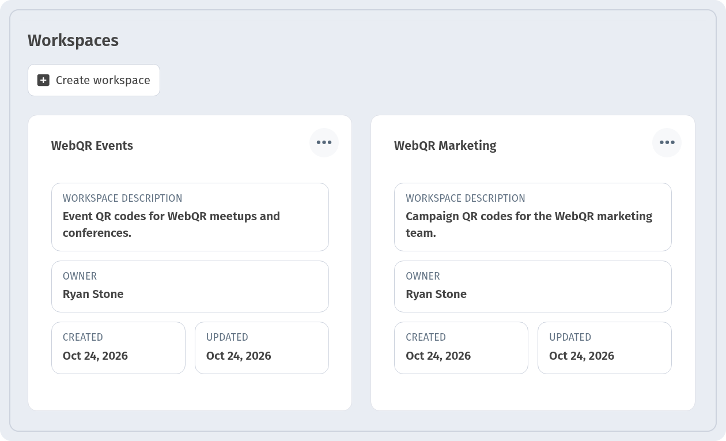The height and width of the screenshot is (441, 726).
Task: Click Workspace Description label in Events card
Action: [x=123, y=198]
